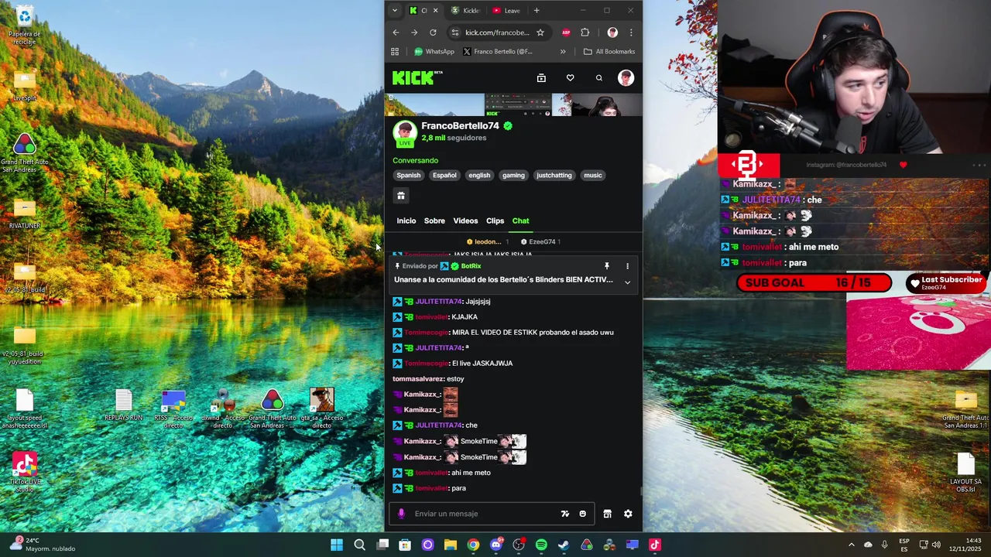Click the Chrome forward arrow
The height and width of the screenshot is (557, 991).
click(414, 32)
